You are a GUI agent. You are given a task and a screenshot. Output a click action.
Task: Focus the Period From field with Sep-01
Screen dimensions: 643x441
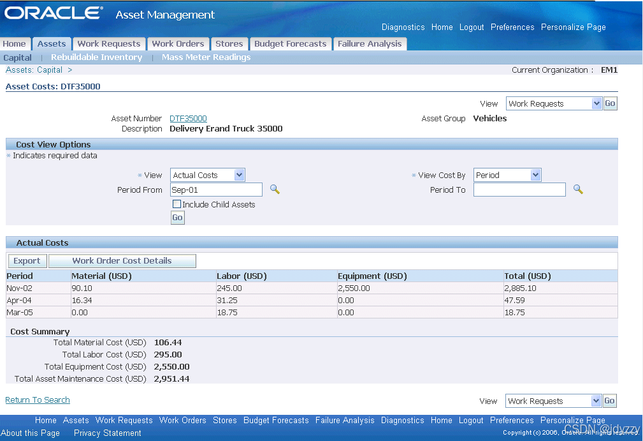[x=216, y=190]
